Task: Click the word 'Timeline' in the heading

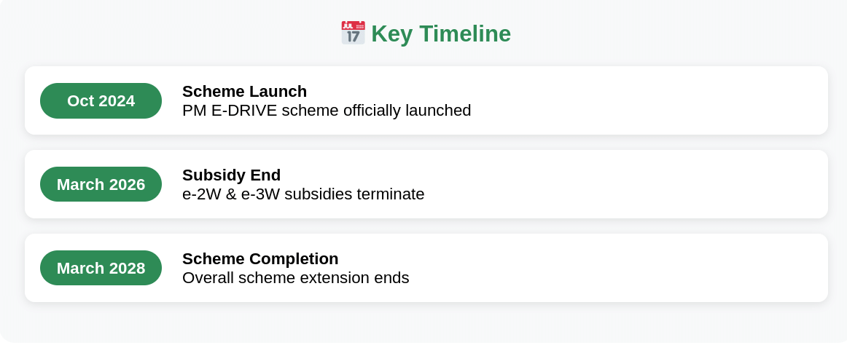Action: coord(465,33)
